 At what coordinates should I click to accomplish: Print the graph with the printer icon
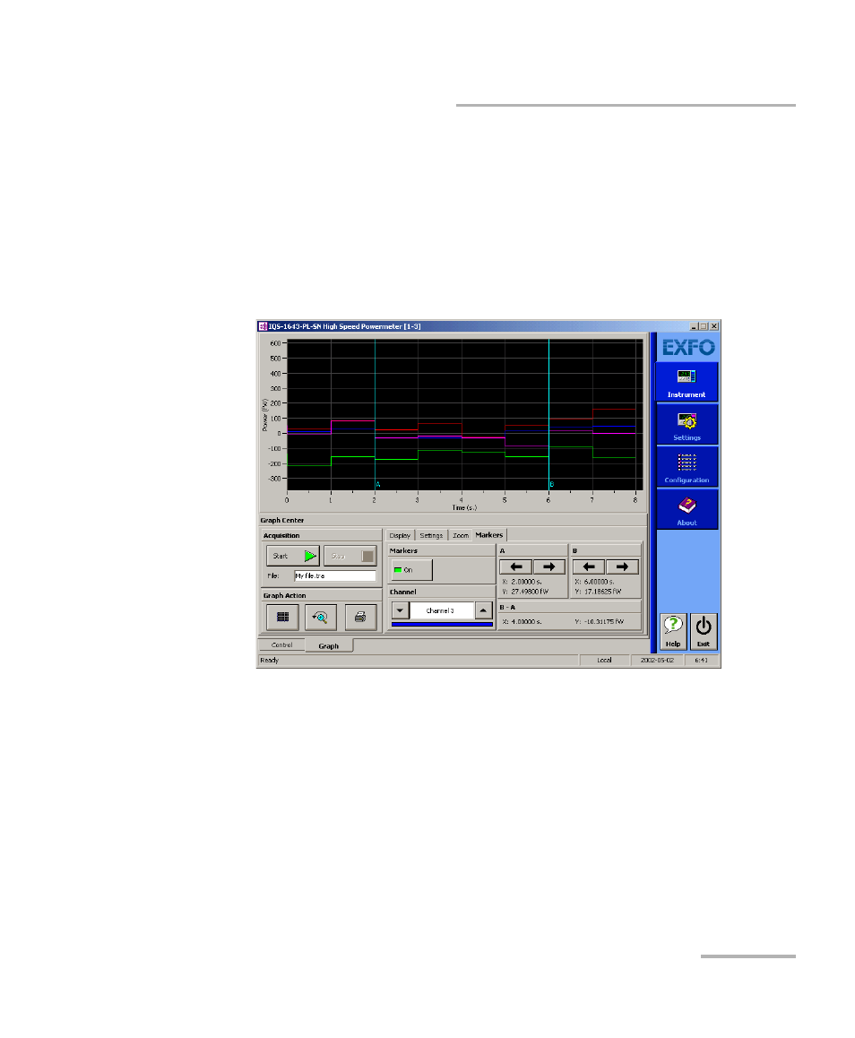tap(360, 617)
